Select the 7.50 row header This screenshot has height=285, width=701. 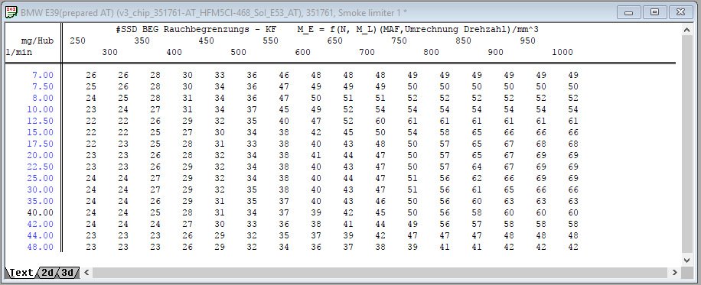tap(42, 86)
